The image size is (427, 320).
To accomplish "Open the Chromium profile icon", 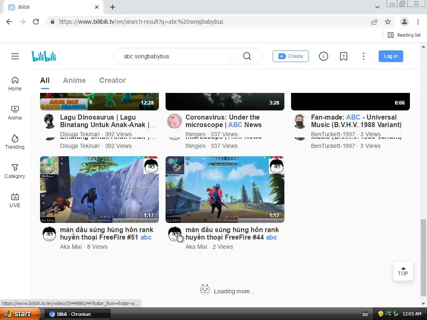I will (404, 22).
